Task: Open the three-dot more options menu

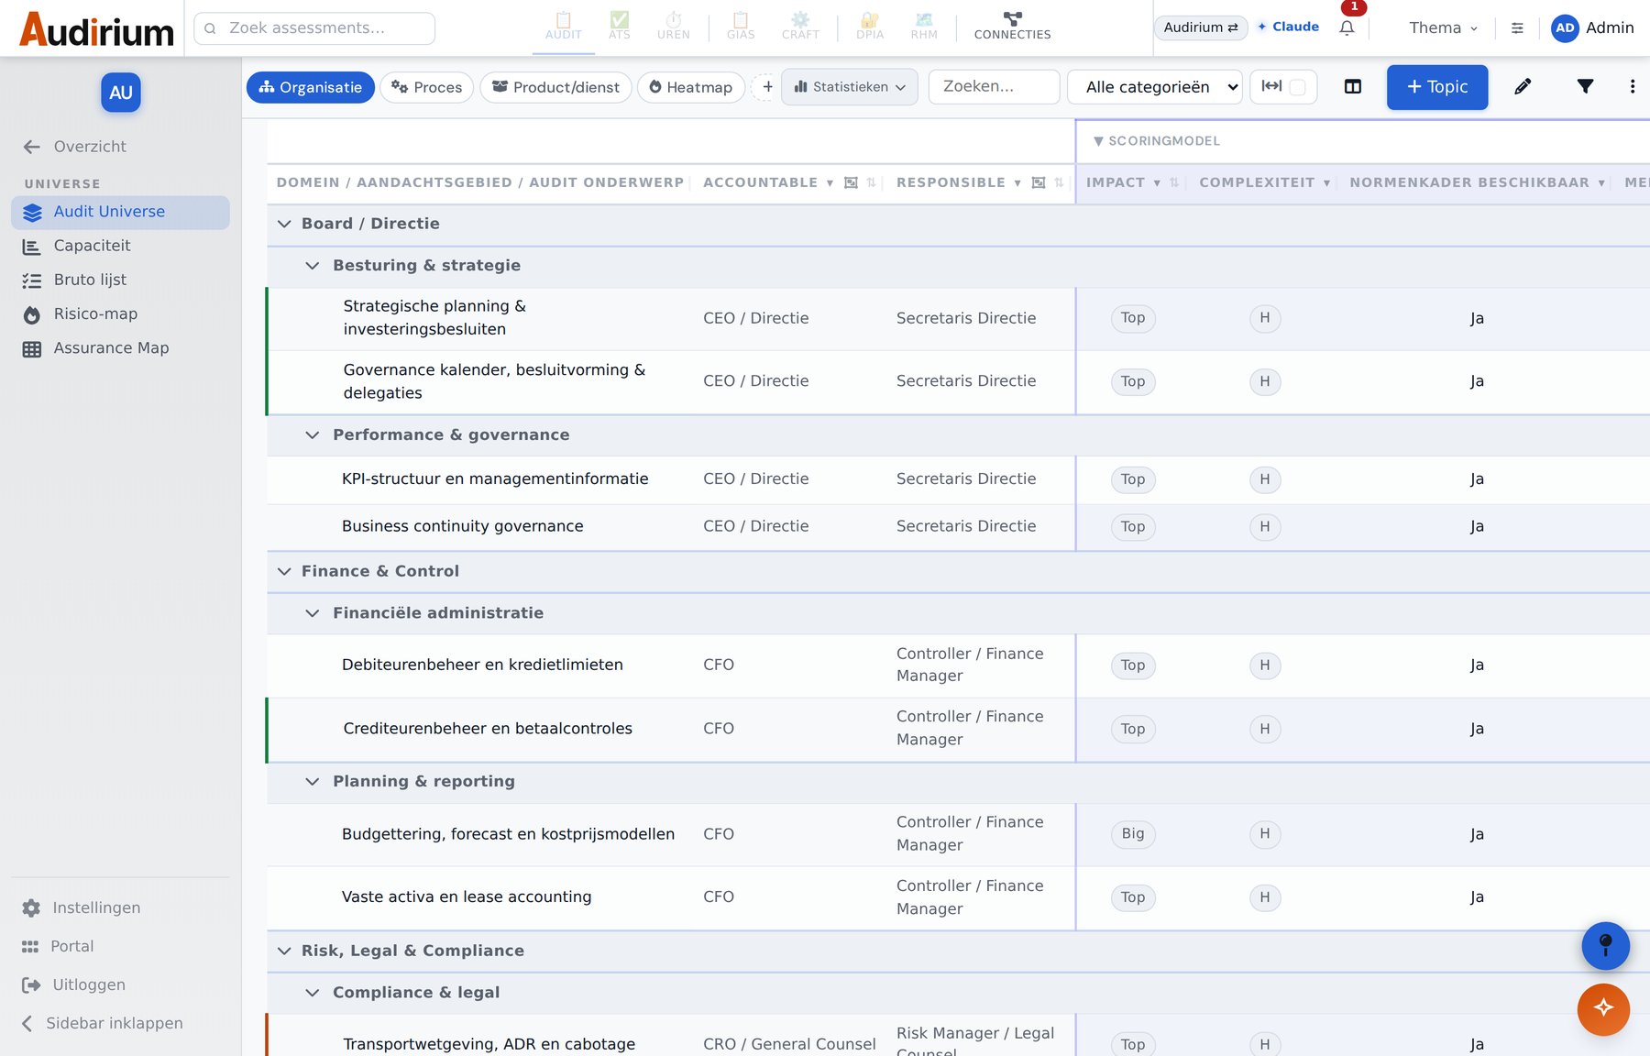Action: (1633, 87)
